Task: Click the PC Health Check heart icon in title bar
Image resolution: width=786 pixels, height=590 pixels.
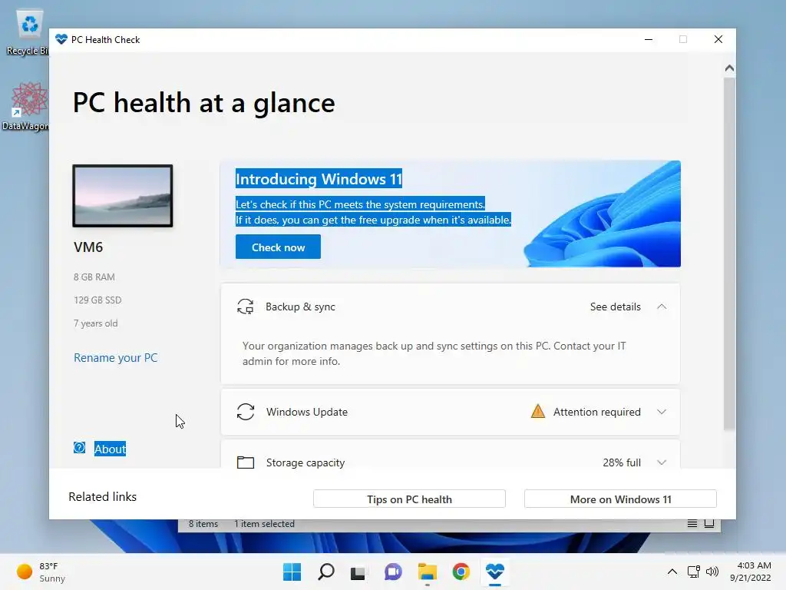Action: coord(61,39)
